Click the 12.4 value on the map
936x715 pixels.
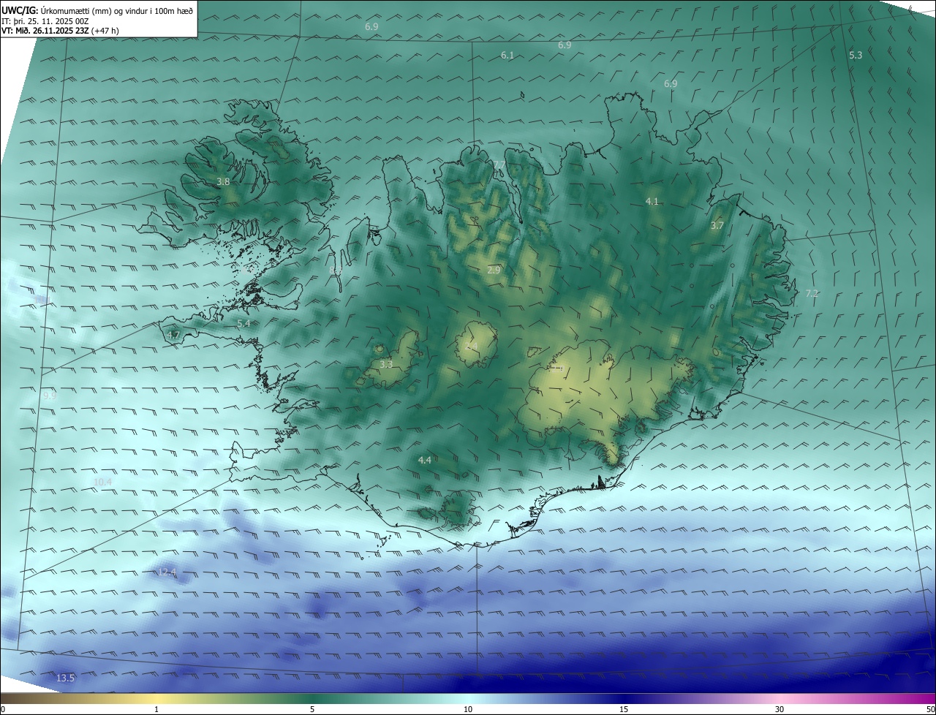(x=167, y=572)
